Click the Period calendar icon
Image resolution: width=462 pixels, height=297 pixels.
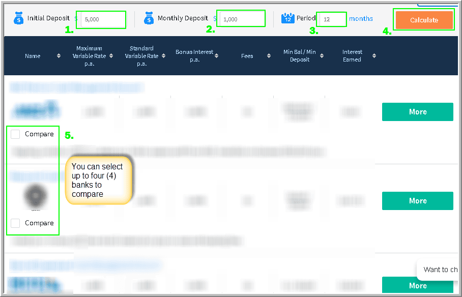pyautogui.click(x=288, y=18)
